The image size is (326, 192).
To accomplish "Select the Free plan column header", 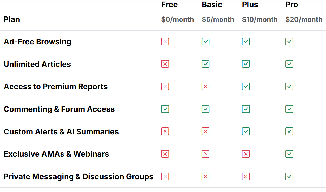I will click(x=169, y=5).
